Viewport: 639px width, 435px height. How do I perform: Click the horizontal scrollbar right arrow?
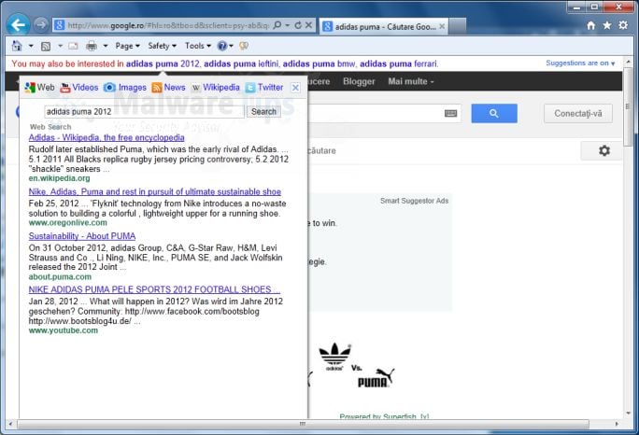(617, 424)
